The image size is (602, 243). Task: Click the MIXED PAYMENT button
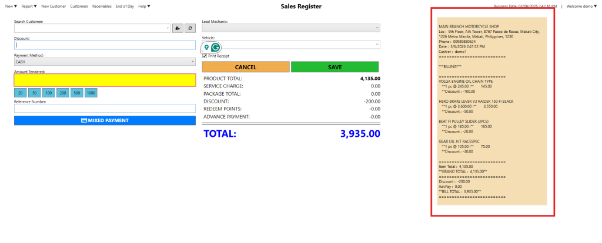point(105,120)
